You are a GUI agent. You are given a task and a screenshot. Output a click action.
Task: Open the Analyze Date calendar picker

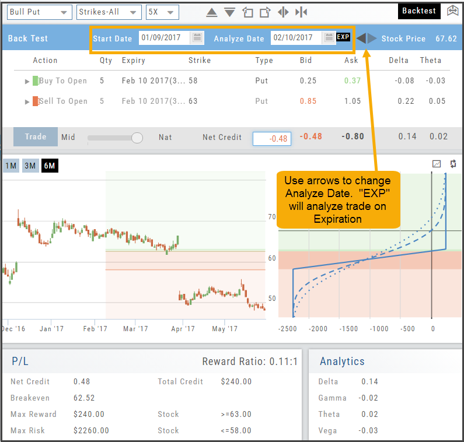coord(329,38)
